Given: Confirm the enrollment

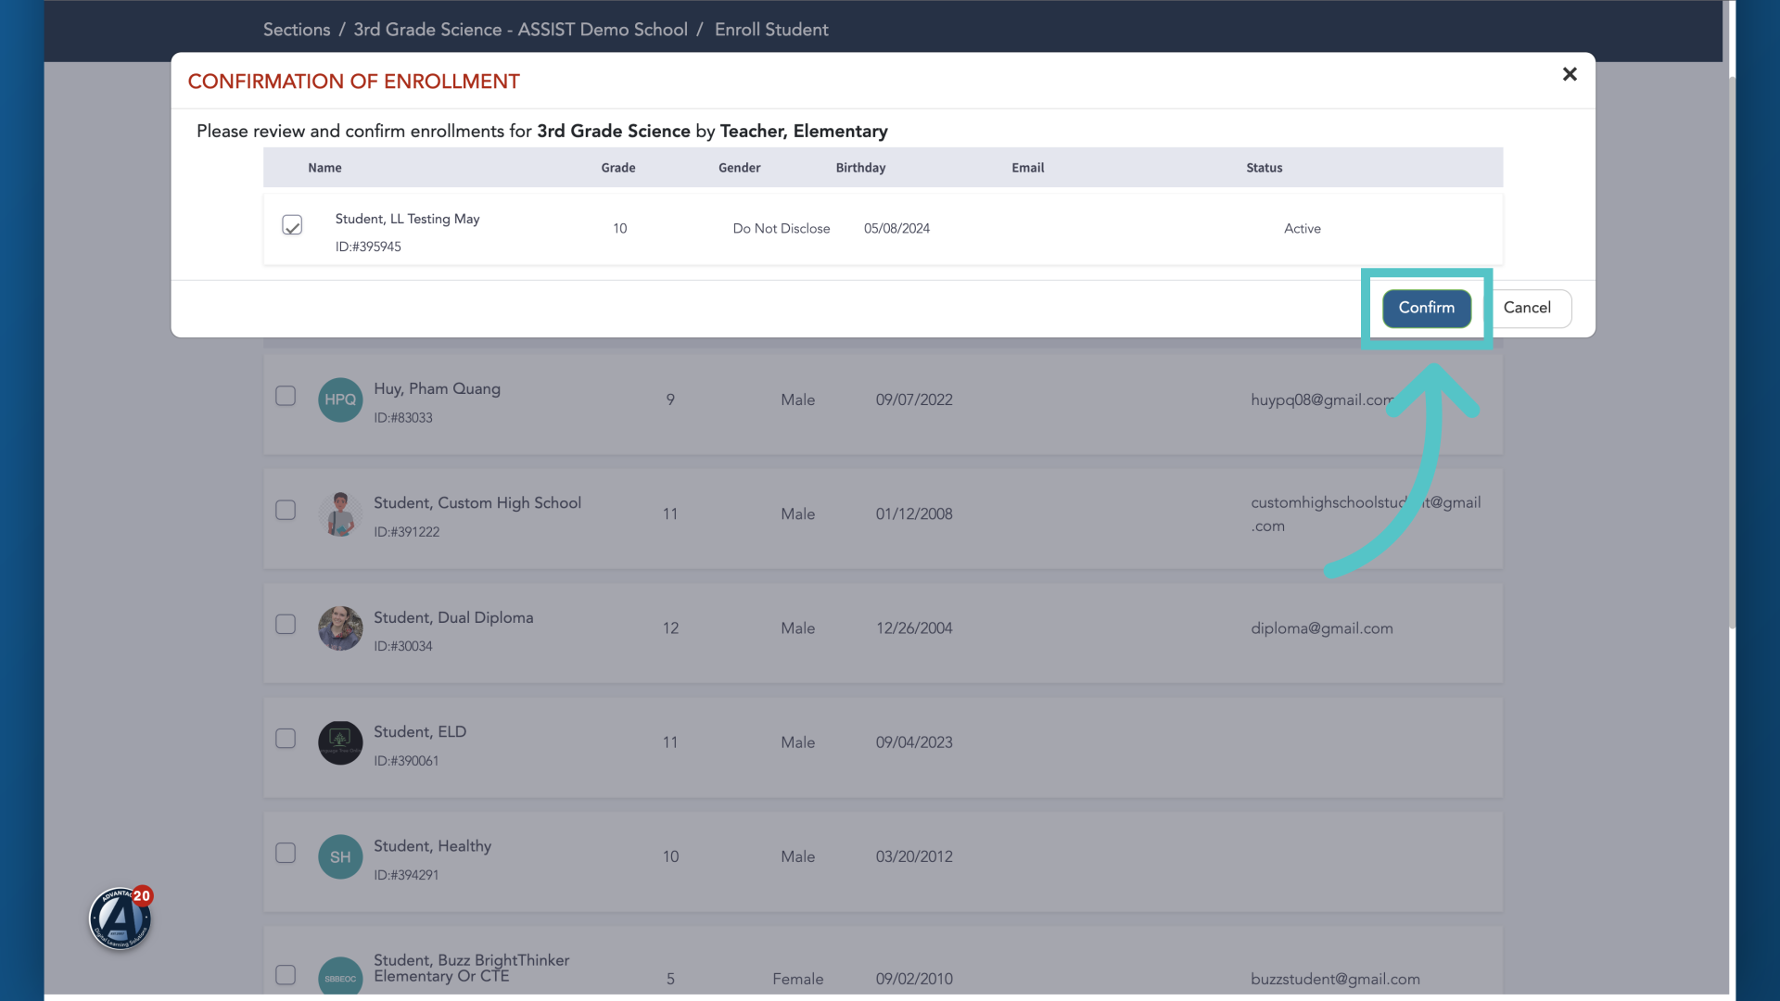Looking at the screenshot, I should click(1426, 308).
